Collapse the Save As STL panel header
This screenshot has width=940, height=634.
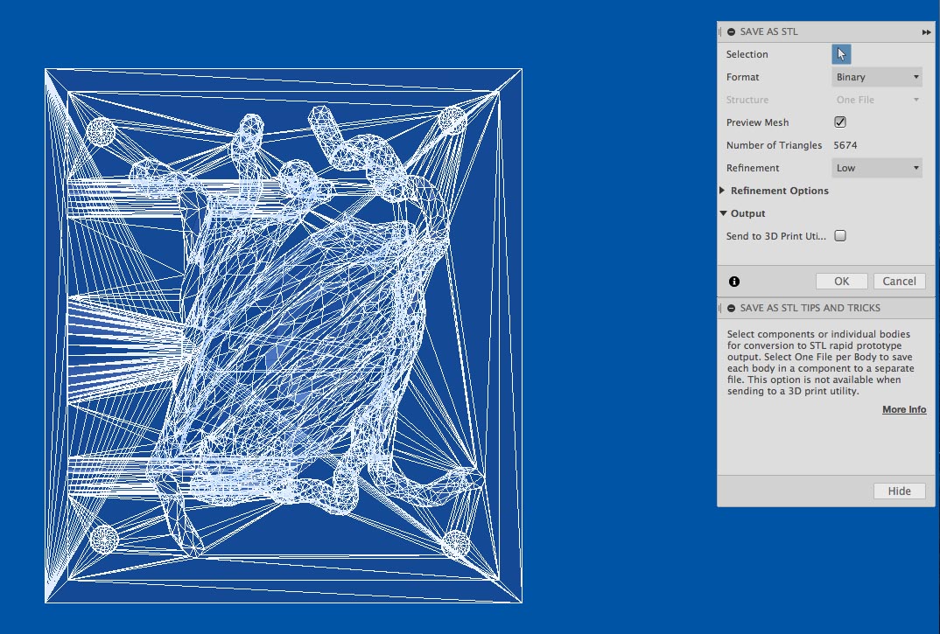[x=732, y=31]
